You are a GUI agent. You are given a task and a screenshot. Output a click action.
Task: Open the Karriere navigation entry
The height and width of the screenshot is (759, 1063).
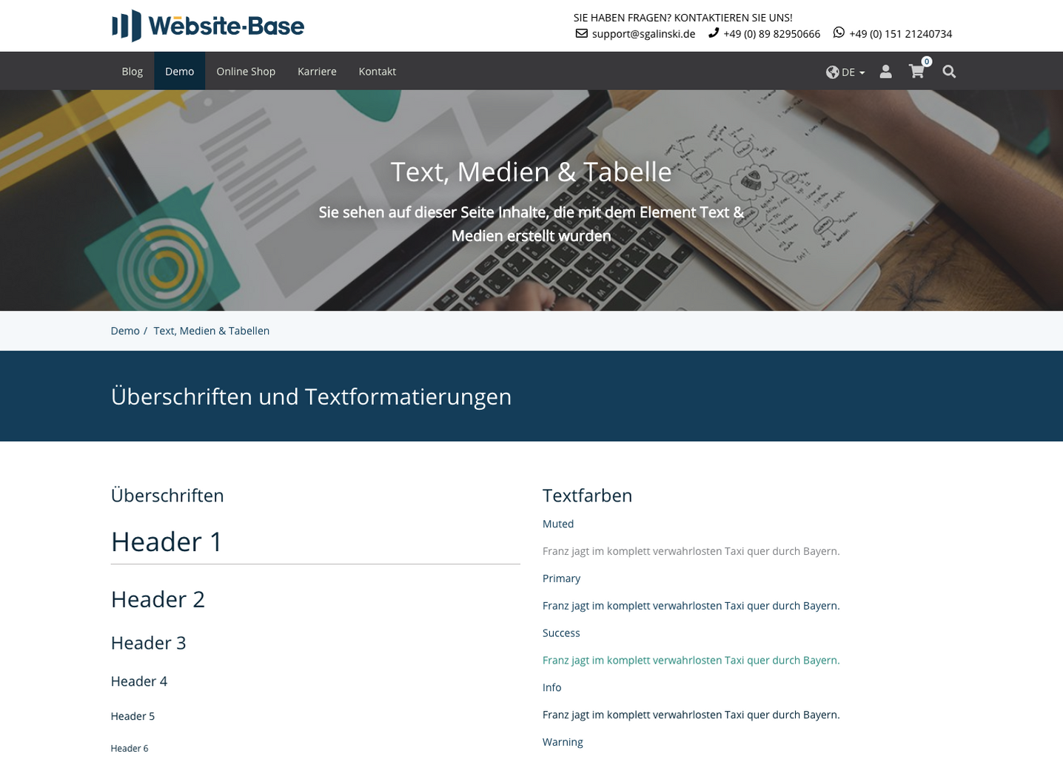317,71
